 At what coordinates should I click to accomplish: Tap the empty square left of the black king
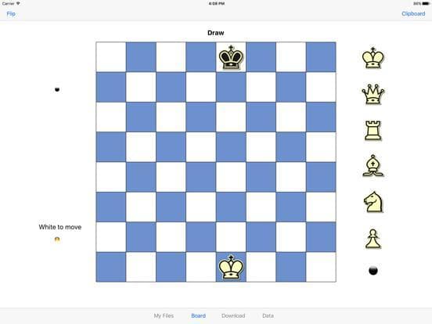click(201, 57)
